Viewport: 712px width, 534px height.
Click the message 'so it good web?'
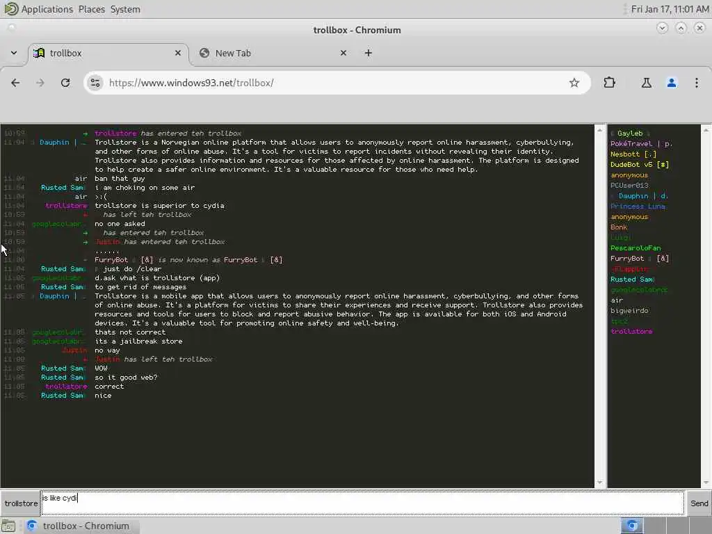(x=126, y=378)
